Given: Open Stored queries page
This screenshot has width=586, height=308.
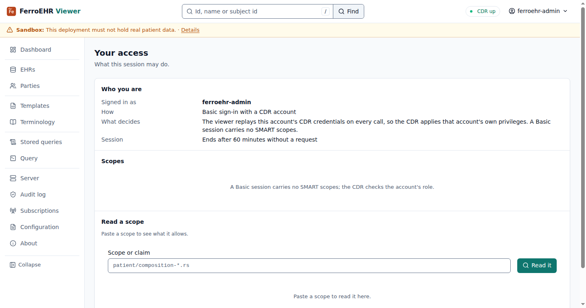Looking at the screenshot, I should [42, 142].
